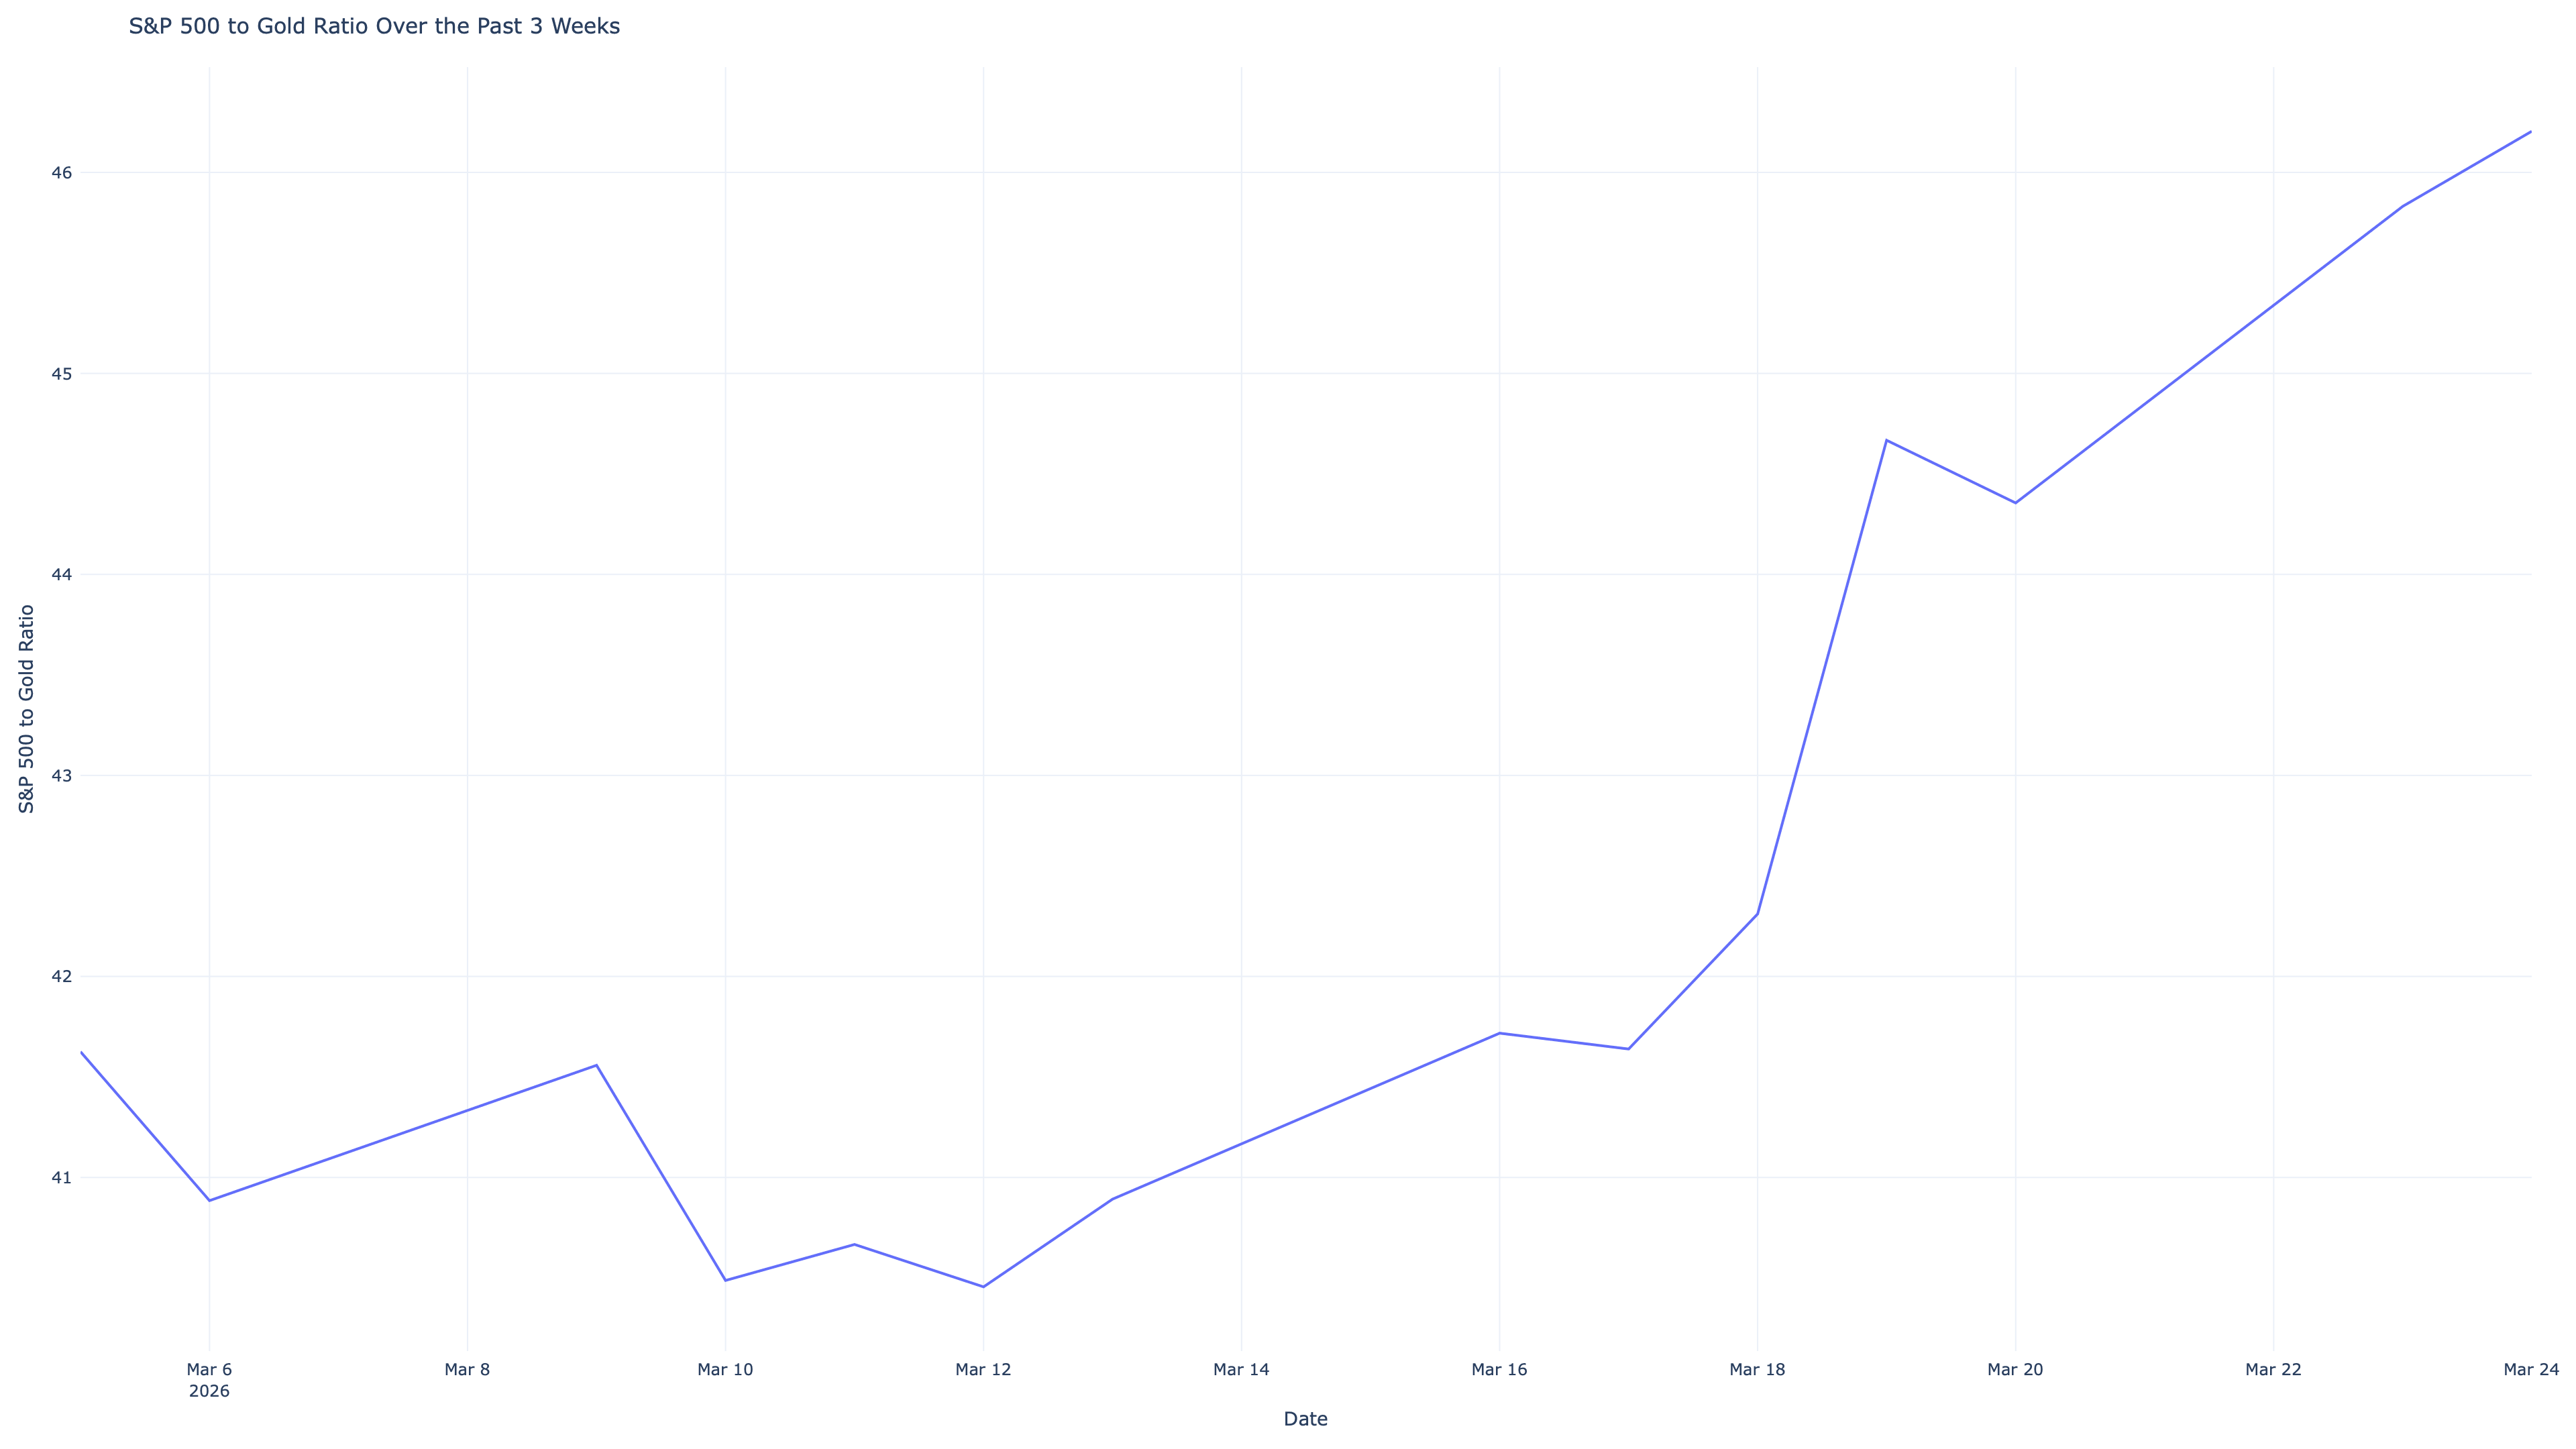
Task: Click the 'Mar 12' x-axis tick label
Action: pos(983,1369)
